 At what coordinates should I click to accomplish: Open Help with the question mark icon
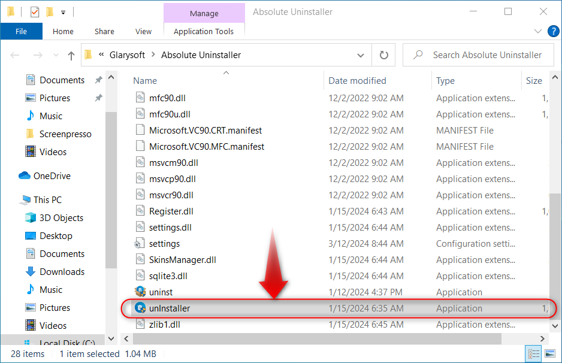(553, 31)
